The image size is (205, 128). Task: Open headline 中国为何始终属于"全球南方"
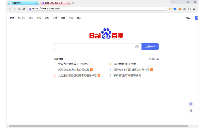pos(74,64)
